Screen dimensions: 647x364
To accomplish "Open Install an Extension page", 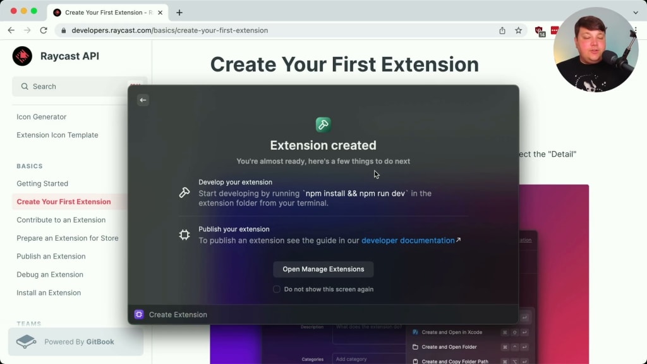I will click(49, 292).
